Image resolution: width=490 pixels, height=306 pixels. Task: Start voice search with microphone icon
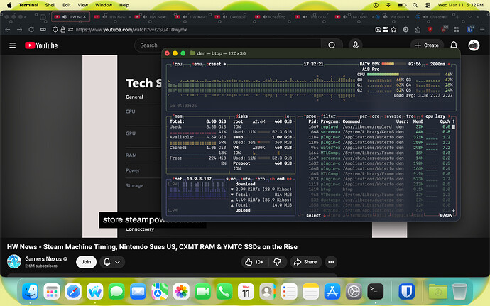point(355,45)
